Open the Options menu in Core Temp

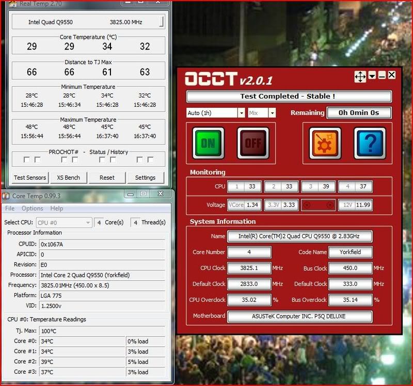click(33, 208)
